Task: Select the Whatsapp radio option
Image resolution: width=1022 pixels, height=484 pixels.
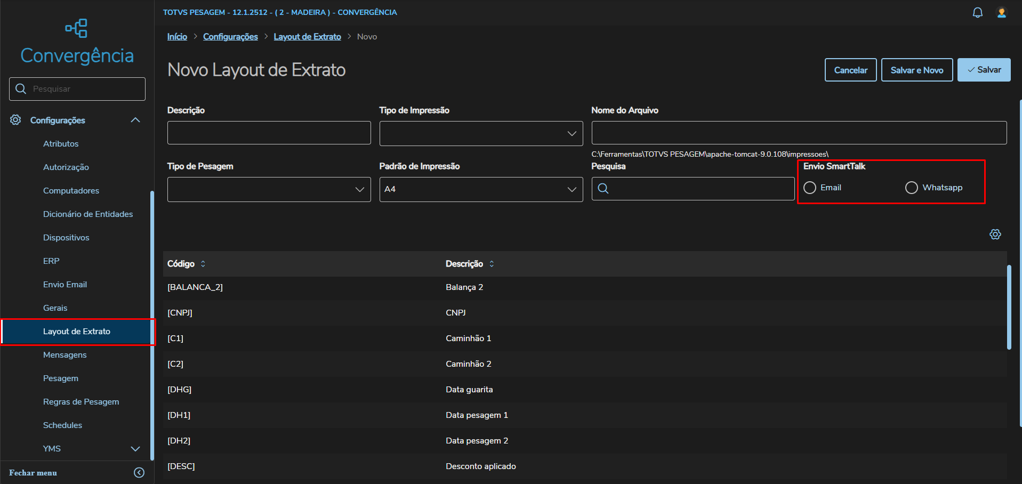Action: coord(912,188)
